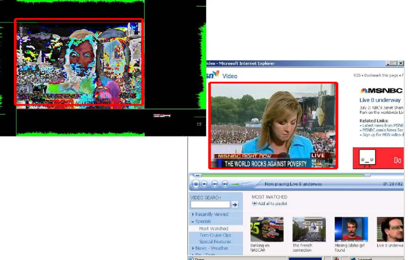408x260 pixels.
Task: Select Most Watched in sidebar
Action: click(214, 228)
